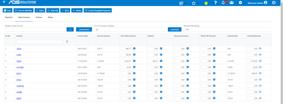Click the Amount Due column header
The width and height of the screenshot is (283, 104).
click(x=232, y=36)
